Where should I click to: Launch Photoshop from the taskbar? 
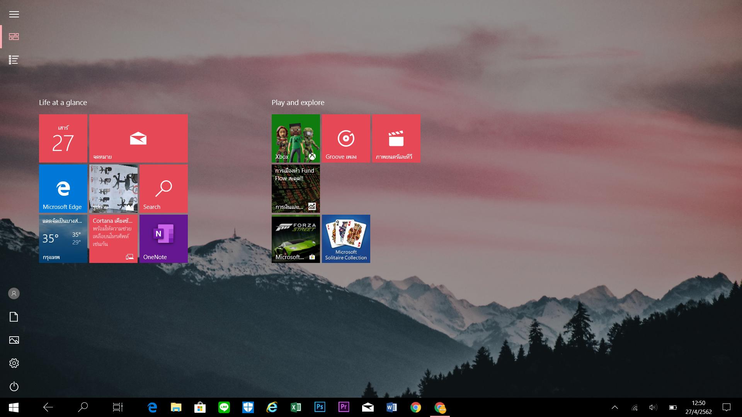pyautogui.click(x=320, y=407)
